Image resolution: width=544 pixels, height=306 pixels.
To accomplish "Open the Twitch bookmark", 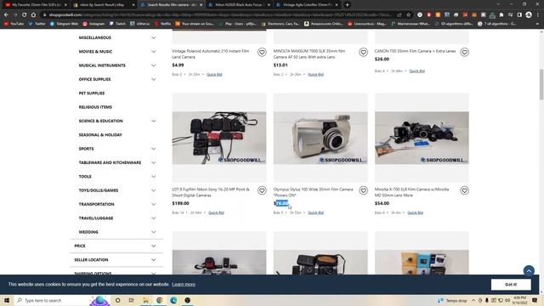I will (x=117, y=24).
